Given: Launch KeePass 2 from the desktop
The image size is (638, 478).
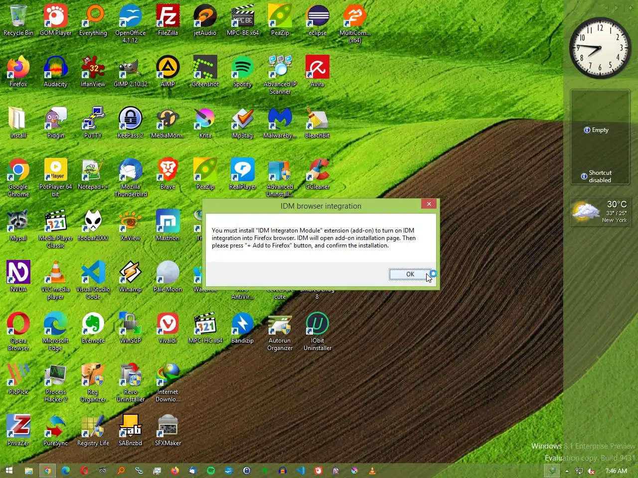Looking at the screenshot, I should tap(131, 123).
